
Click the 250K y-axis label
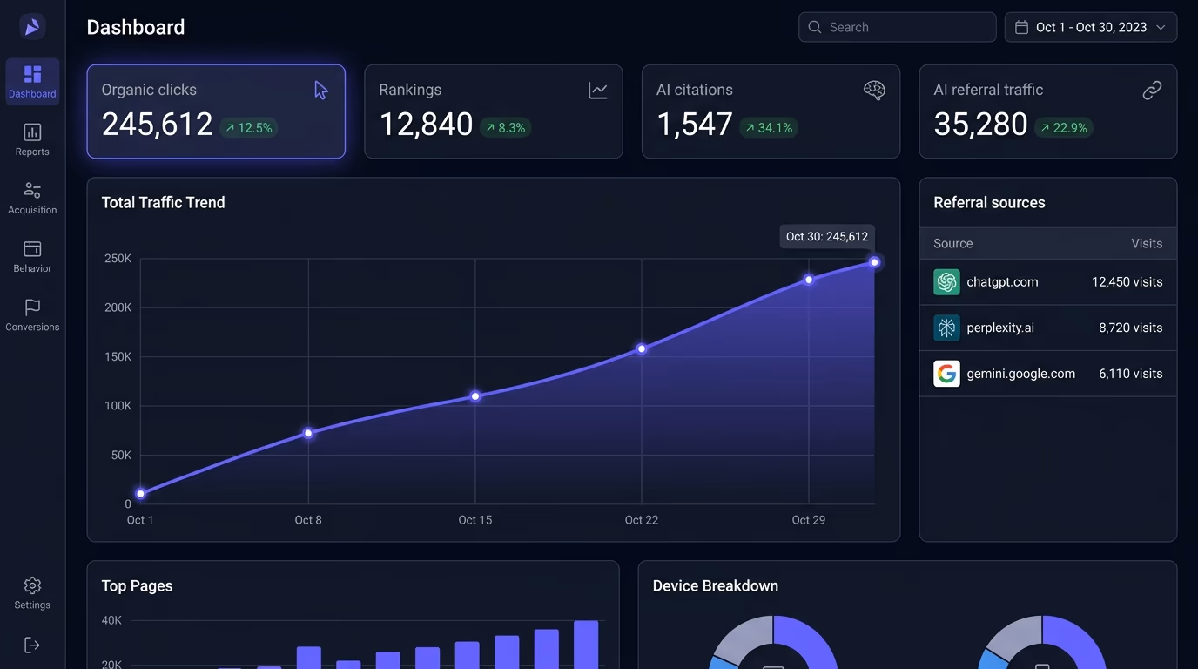[118, 259]
